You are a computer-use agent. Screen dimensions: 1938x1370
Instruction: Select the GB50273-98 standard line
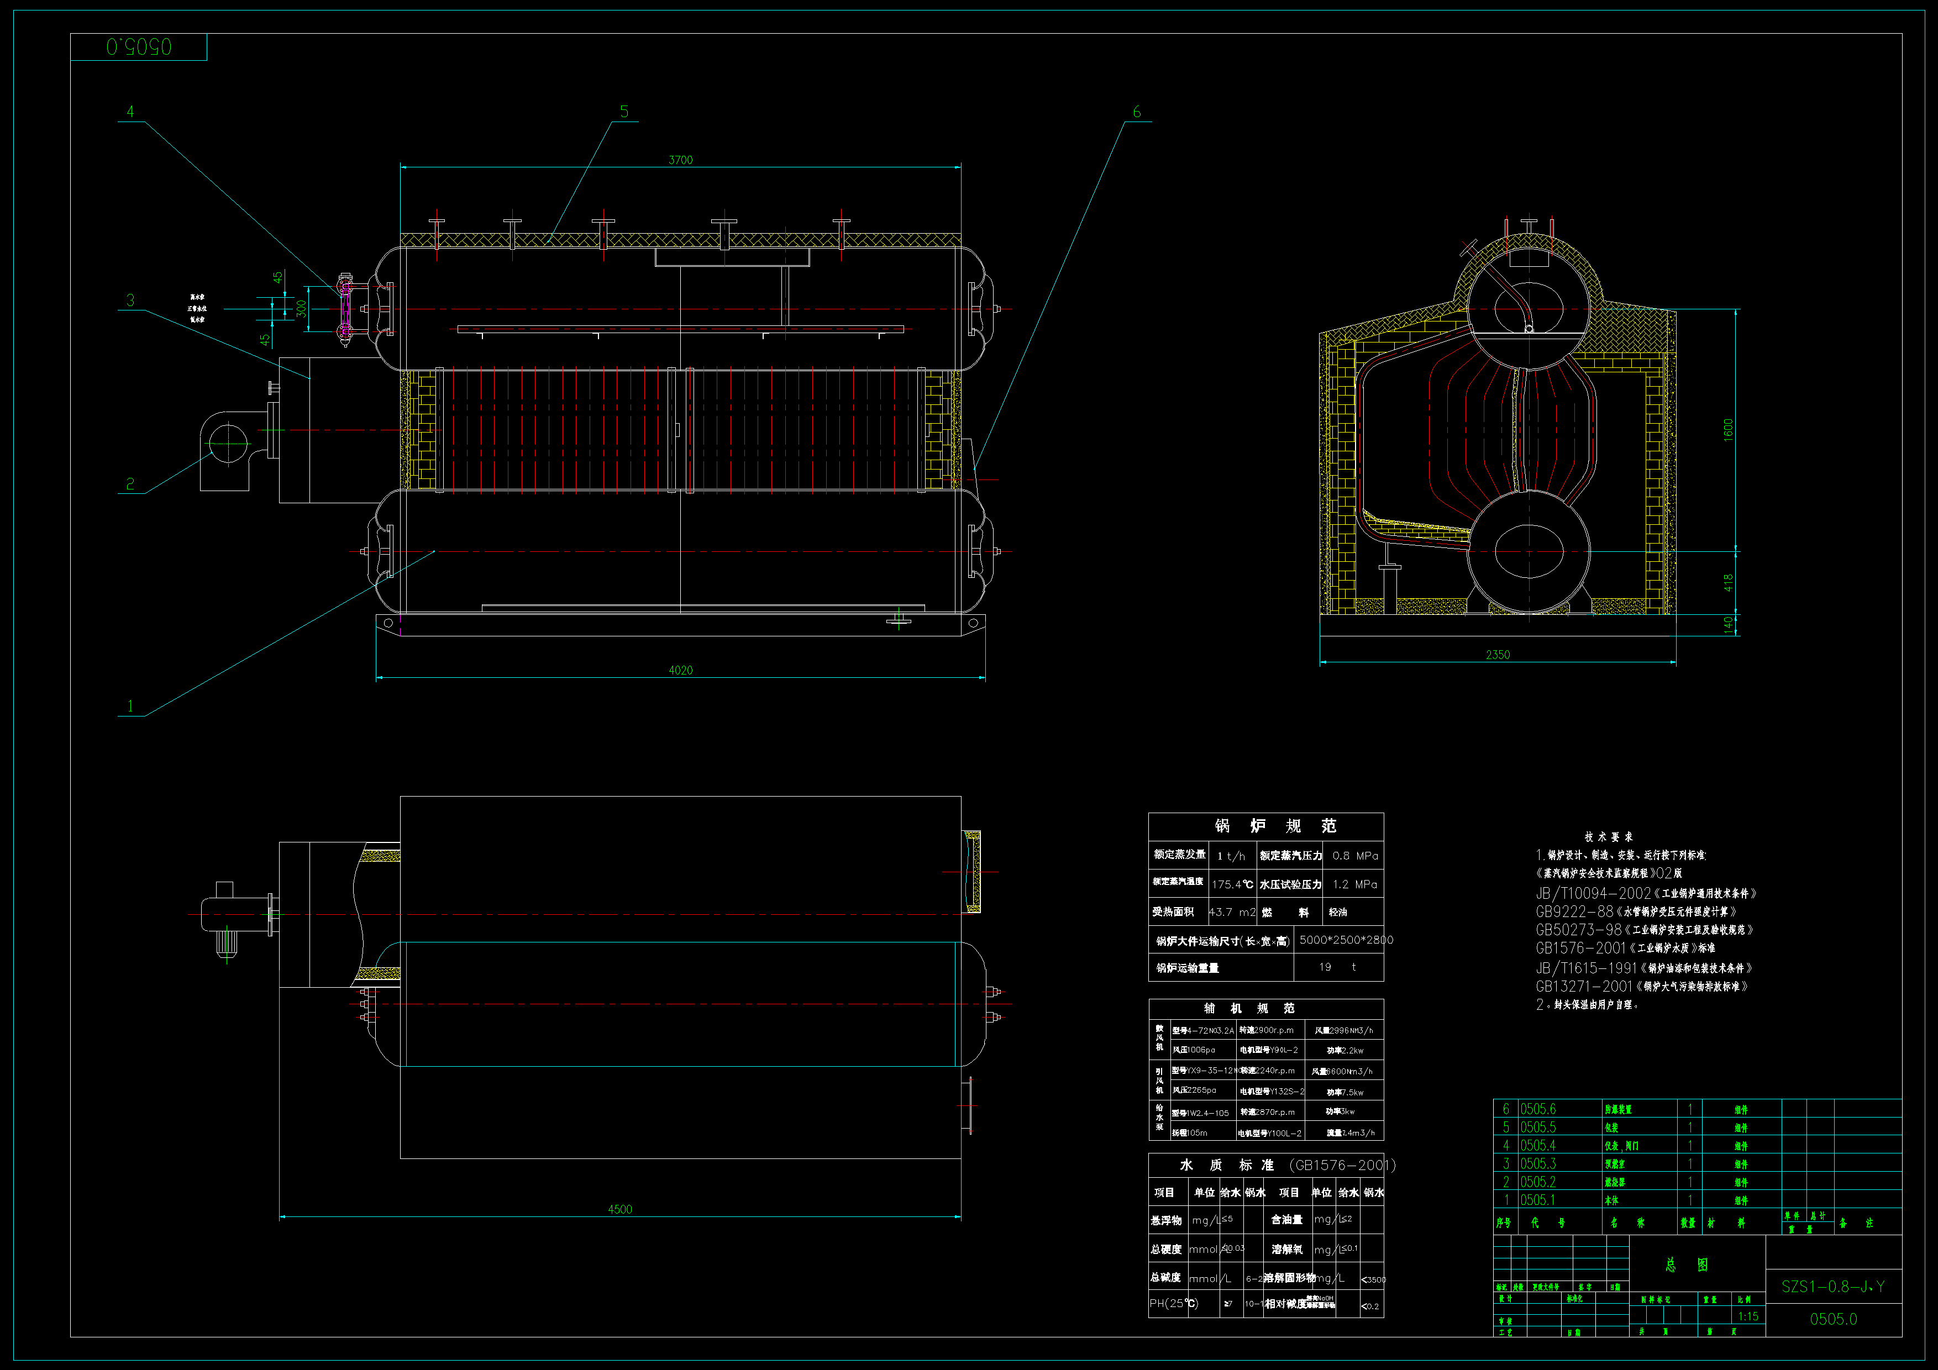click(x=1645, y=930)
